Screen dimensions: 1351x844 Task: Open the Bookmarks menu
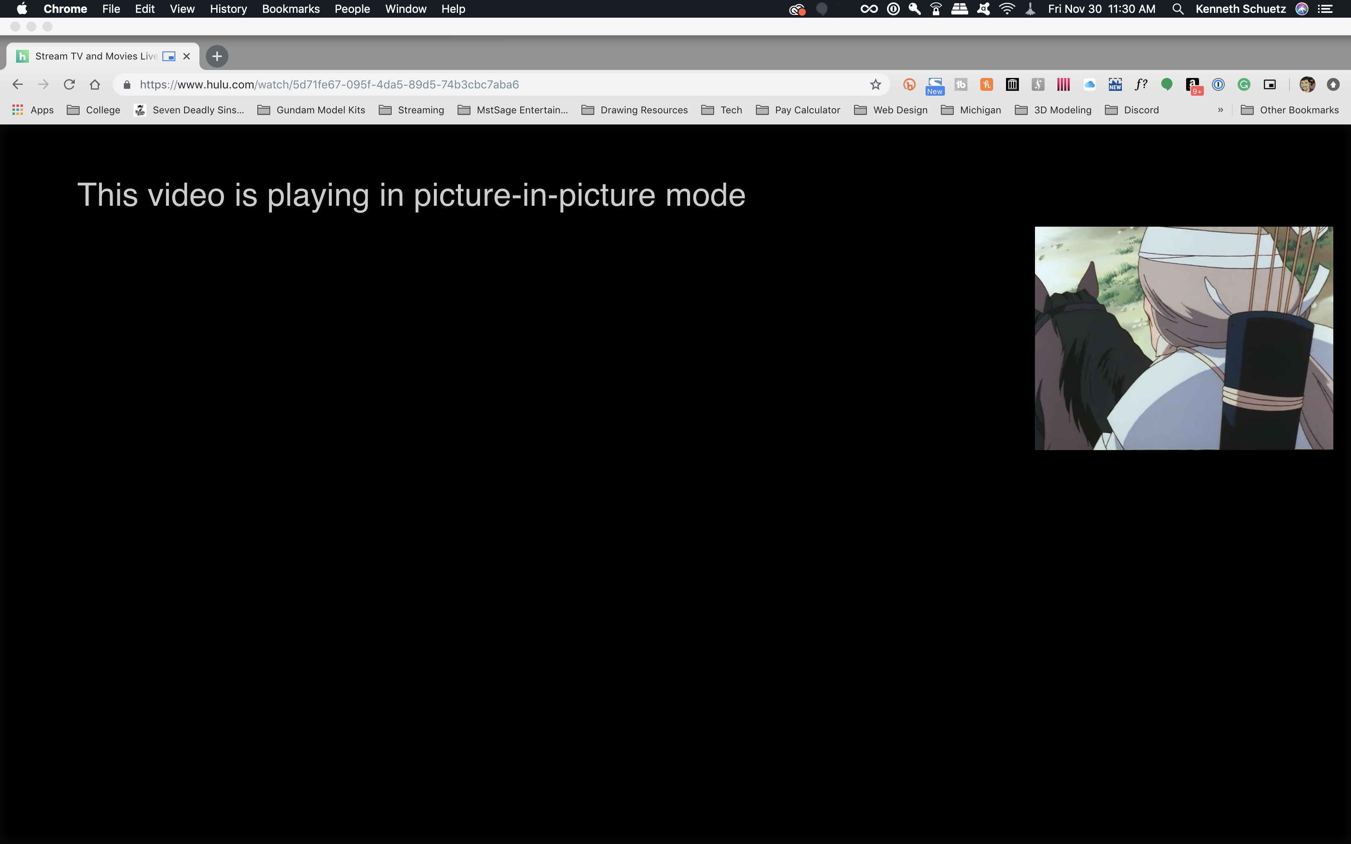[x=291, y=9]
